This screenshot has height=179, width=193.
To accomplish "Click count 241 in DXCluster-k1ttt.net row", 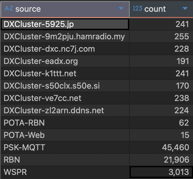I will [182, 73].
